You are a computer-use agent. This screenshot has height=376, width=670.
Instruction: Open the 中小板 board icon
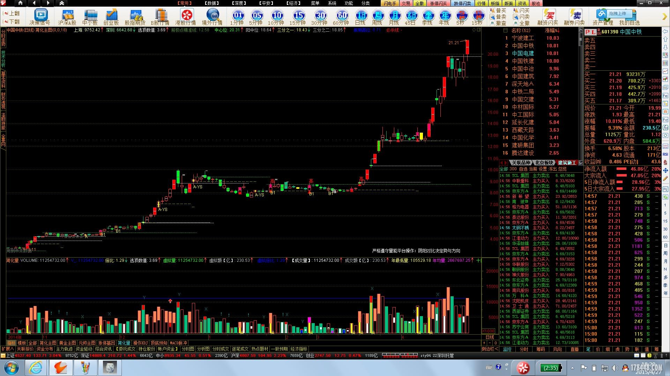(x=90, y=17)
